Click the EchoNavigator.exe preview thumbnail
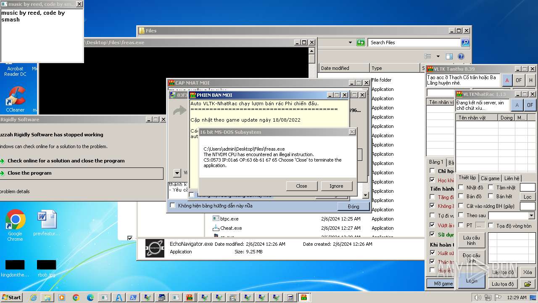This screenshot has height=303, width=538. pos(155,248)
